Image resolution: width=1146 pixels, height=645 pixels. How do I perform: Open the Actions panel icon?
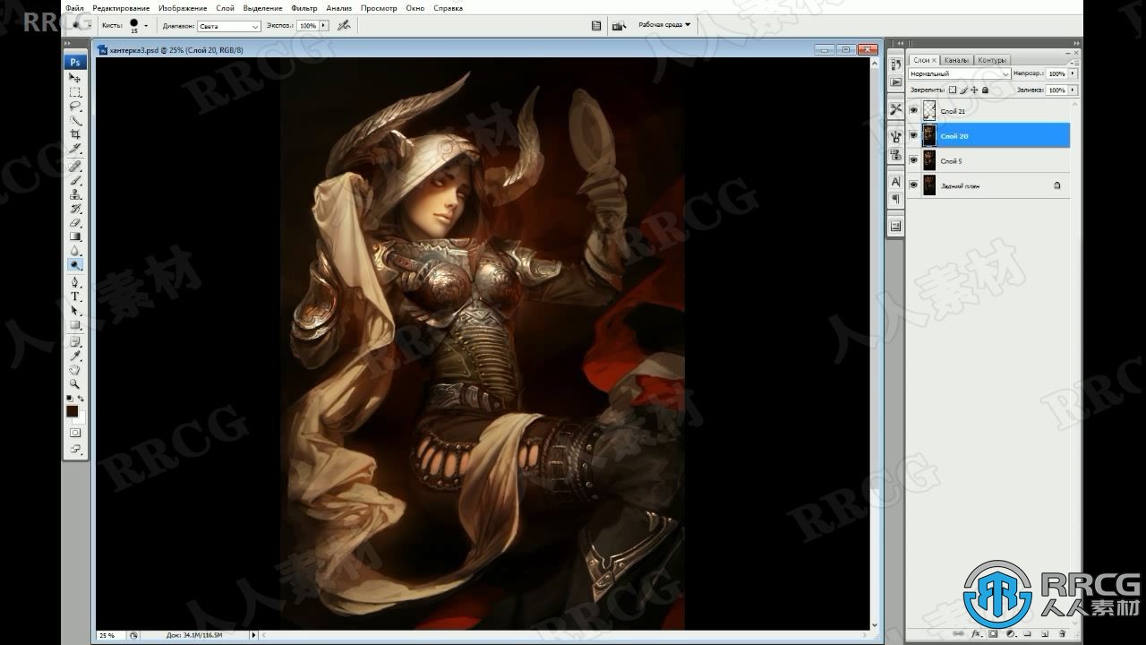pyautogui.click(x=896, y=82)
